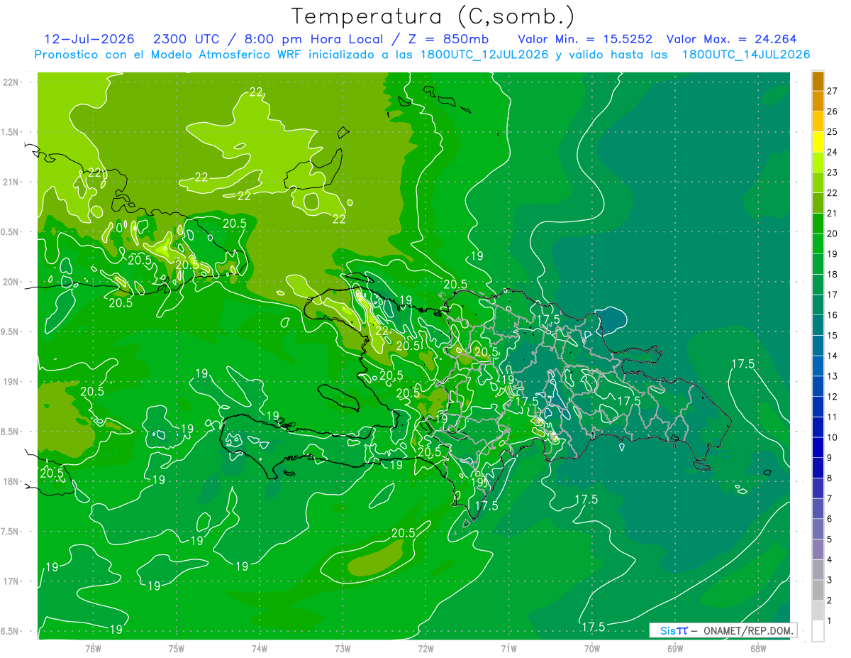Click the "2300 UTC" time label
851x658 pixels.
click(187, 39)
